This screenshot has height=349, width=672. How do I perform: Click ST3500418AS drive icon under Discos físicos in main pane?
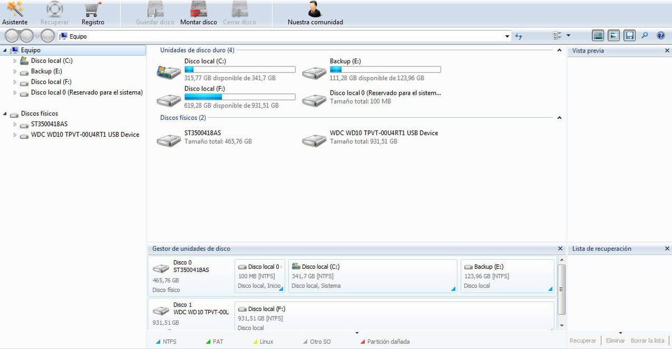[x=169, y=139]
